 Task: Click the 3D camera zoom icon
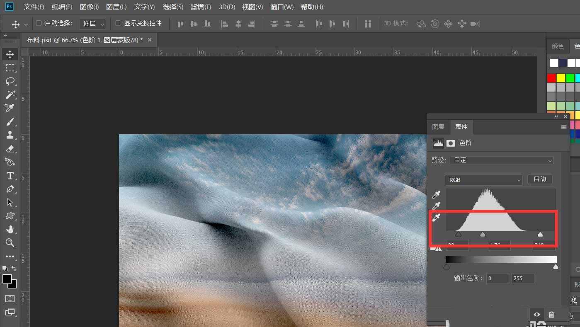coord(476,24)
